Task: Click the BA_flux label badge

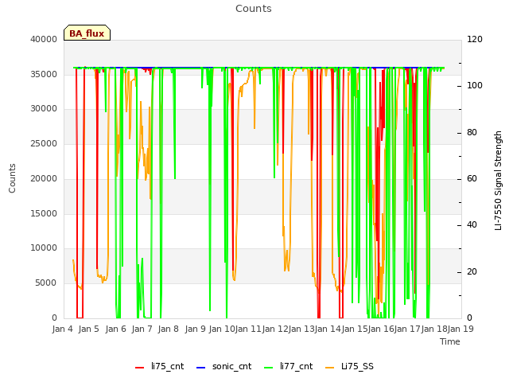Action: point(87,33)
